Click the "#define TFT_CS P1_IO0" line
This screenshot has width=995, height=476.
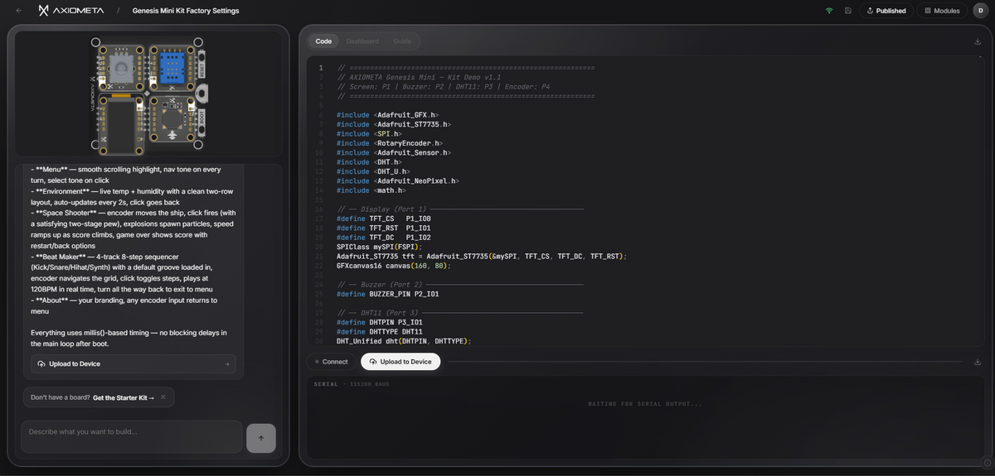pos(384,219)
